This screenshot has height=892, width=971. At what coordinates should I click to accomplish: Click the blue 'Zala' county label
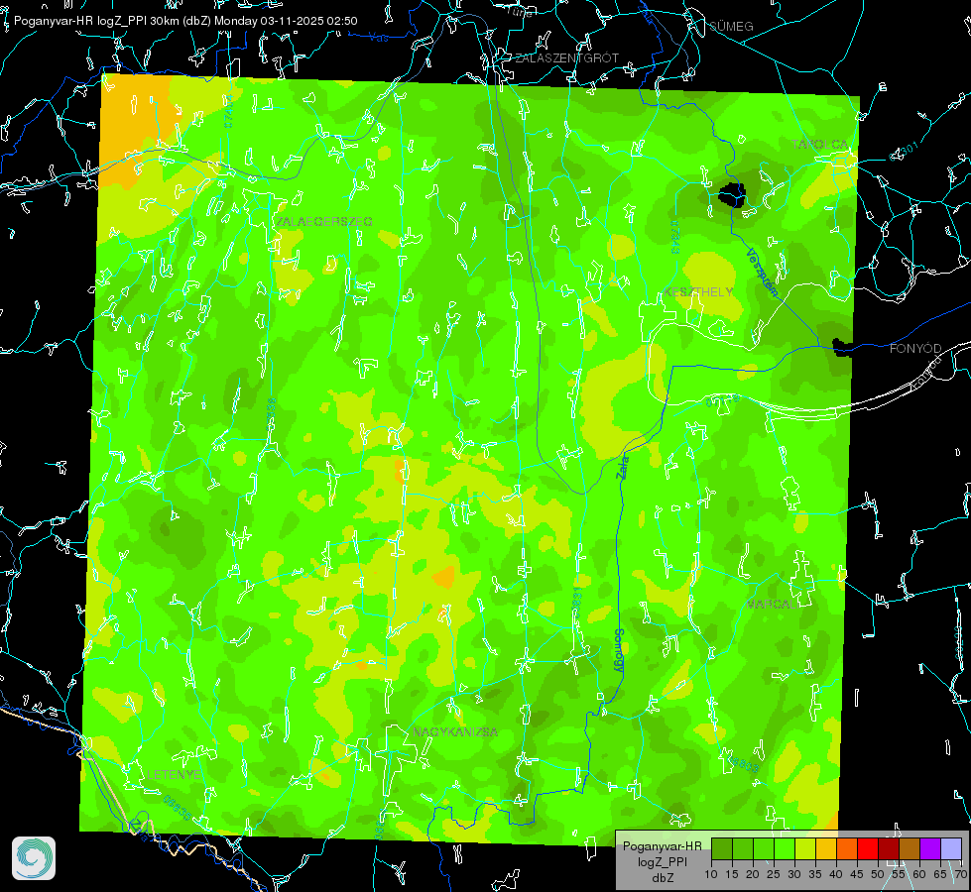tap(622, 466)
